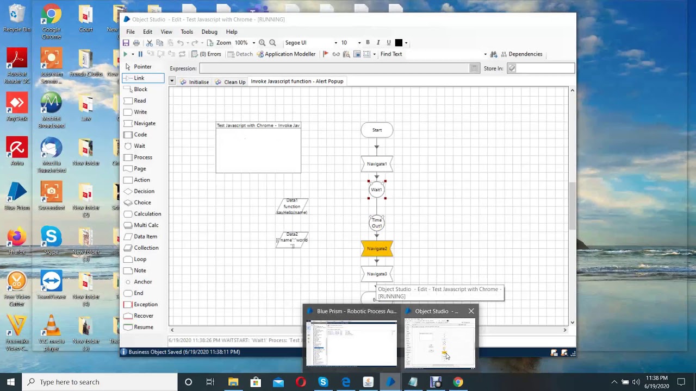Expand the Go button dropdown arrow
This screenshot has width=696, height=391.
pyautogui.click(x=133, y=54)
